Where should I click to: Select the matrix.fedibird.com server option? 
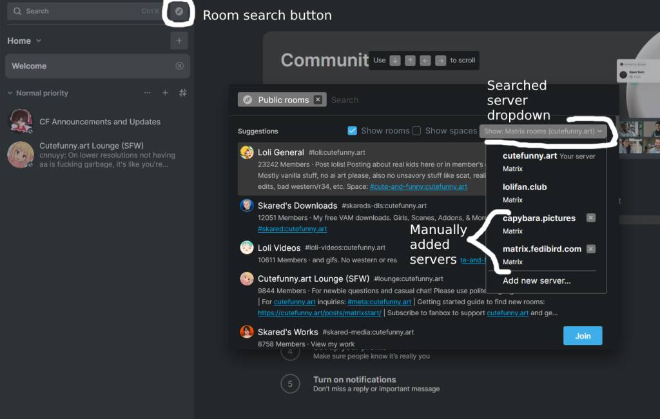[541, 255]
